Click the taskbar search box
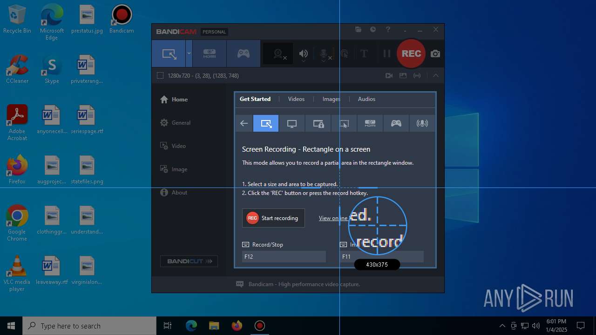This screenshot has width=596, height=335. click(89, 326)
